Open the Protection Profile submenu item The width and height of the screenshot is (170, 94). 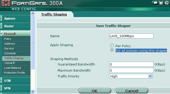click(16, 73)
